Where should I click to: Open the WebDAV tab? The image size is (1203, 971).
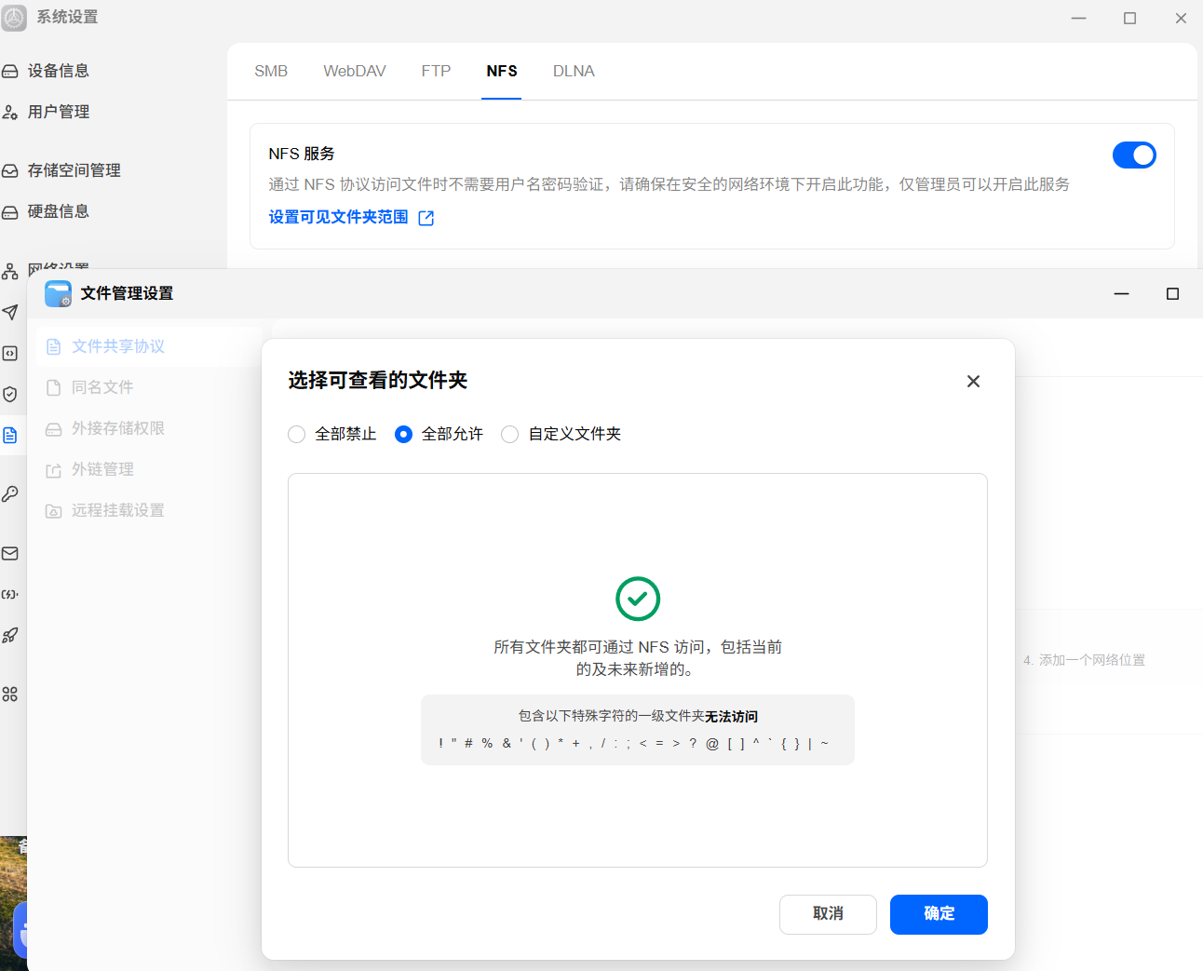point(355,71)
